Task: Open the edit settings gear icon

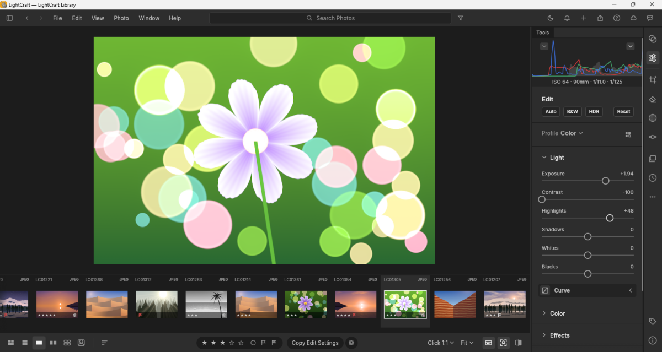Action: [x=351, y=343]
